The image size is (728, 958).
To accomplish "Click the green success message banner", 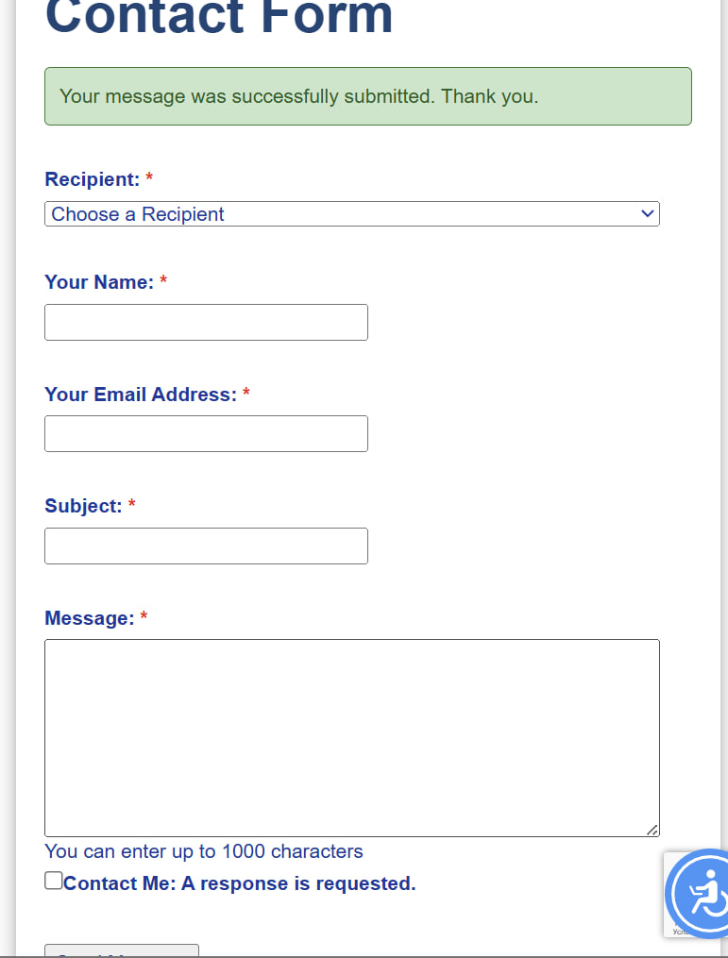I will point(367,96).
